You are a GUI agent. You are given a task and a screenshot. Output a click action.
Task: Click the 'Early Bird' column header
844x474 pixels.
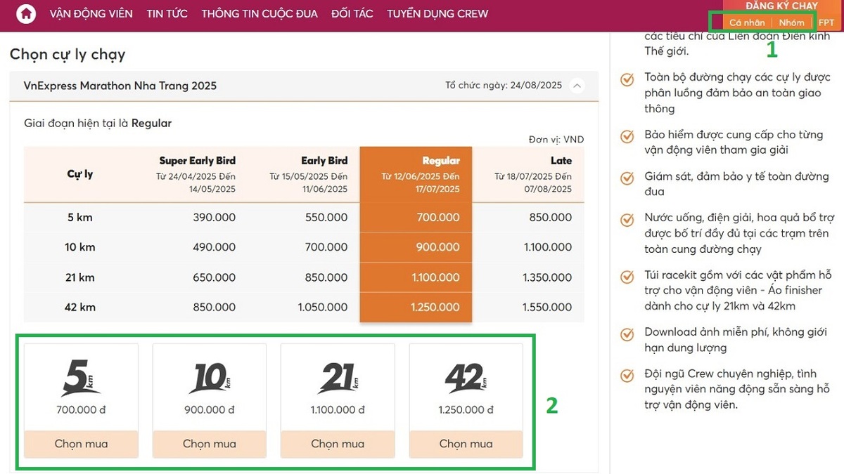[x=324, y=161]
